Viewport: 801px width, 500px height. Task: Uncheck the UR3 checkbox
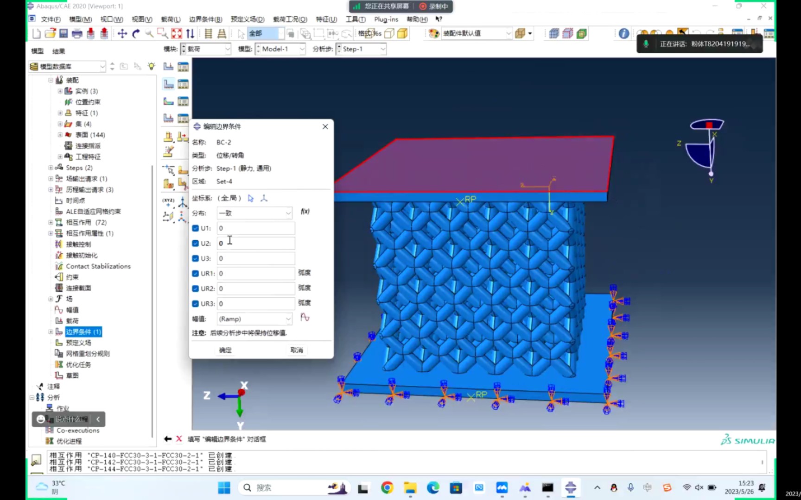196,304
